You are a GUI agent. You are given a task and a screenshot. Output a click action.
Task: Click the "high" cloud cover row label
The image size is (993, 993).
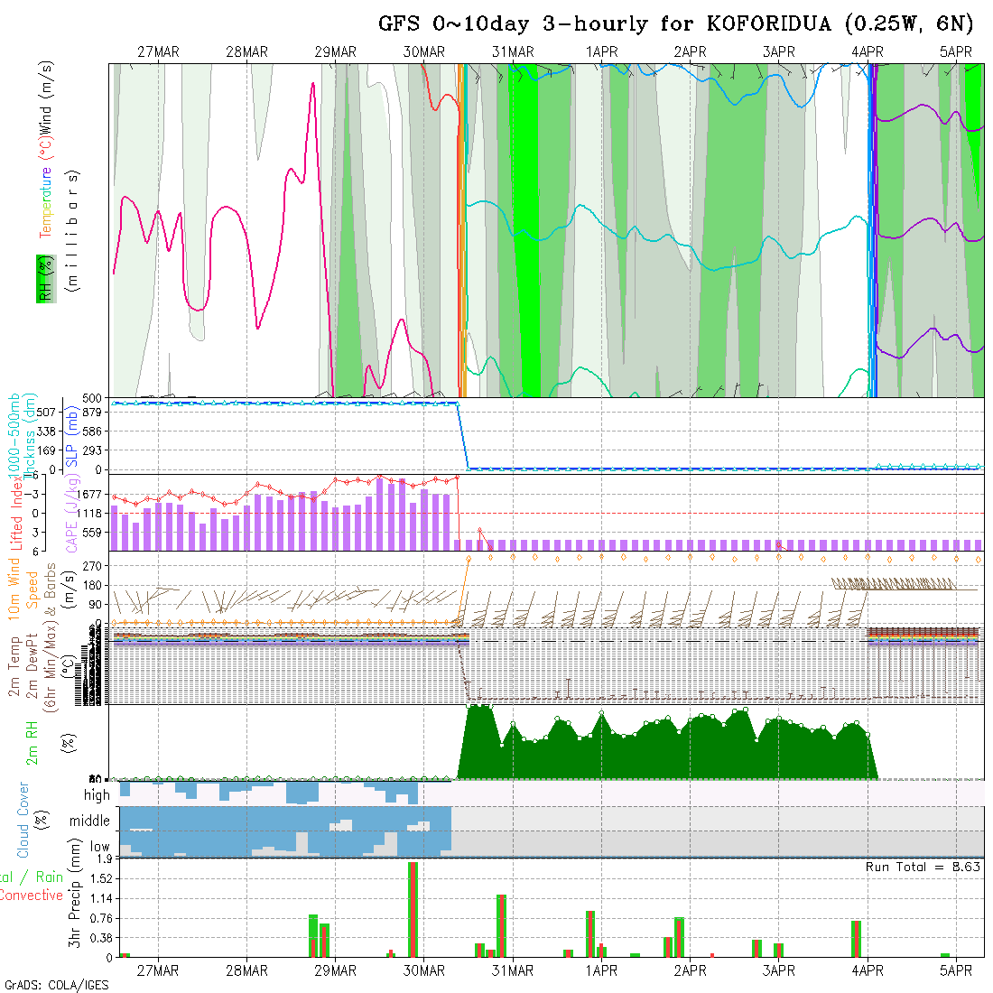pos(97,795)
